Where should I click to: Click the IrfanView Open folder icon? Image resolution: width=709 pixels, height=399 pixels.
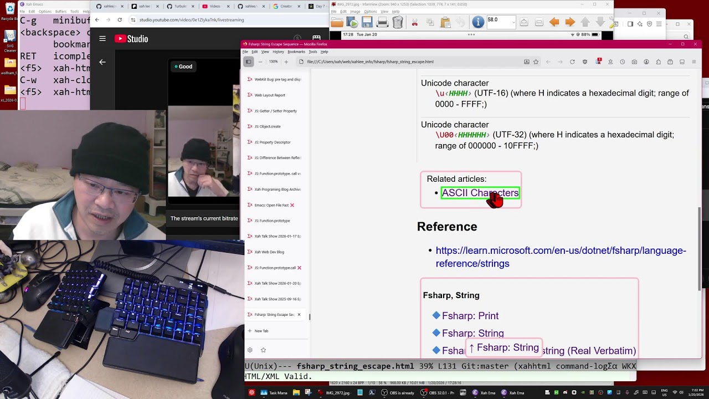(337, 22)
